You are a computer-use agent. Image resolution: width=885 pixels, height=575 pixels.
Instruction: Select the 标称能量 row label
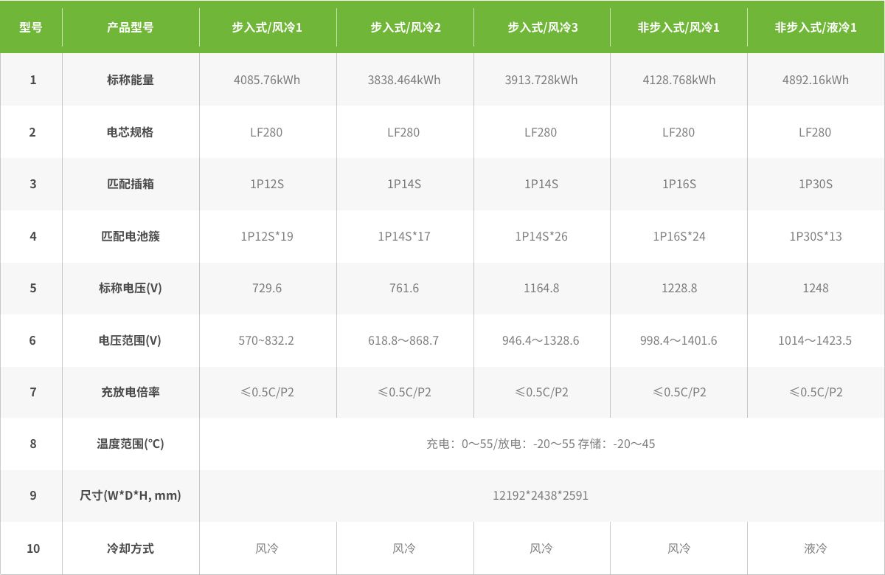[x=131, y=80]
